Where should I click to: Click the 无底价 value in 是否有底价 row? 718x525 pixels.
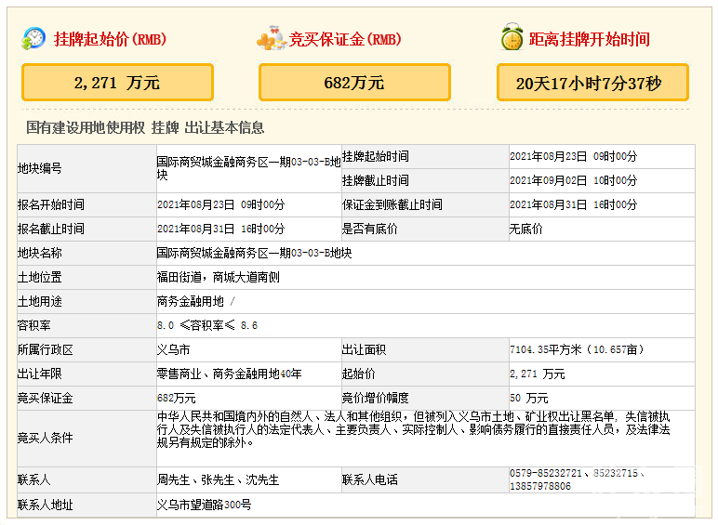(x=525, y=229)
